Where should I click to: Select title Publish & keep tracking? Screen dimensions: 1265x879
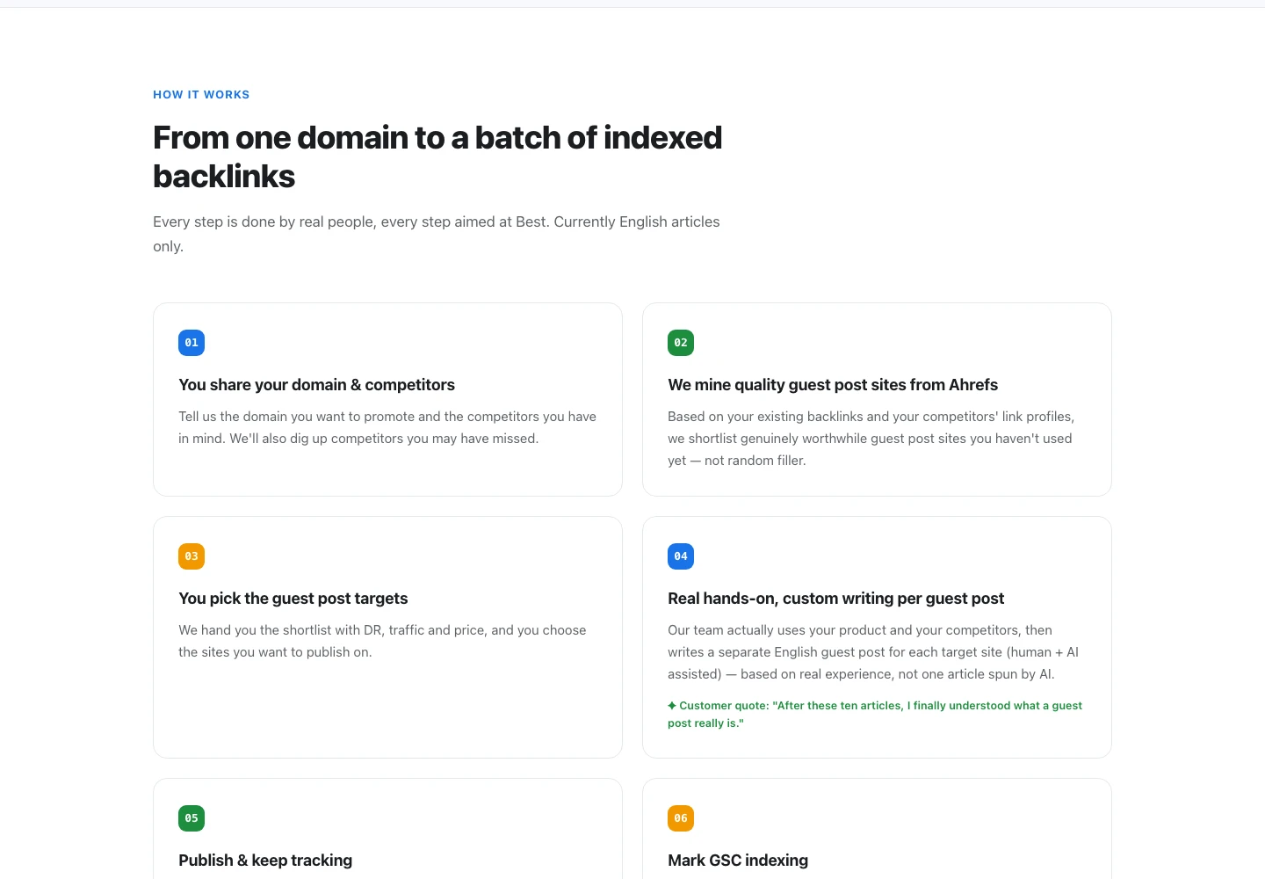click(x=265, y=861)
